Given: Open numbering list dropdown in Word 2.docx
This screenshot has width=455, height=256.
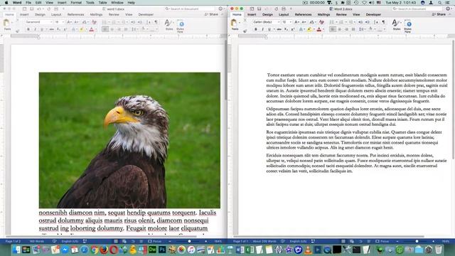Looking at the screenshot, I should coord(346,22).
